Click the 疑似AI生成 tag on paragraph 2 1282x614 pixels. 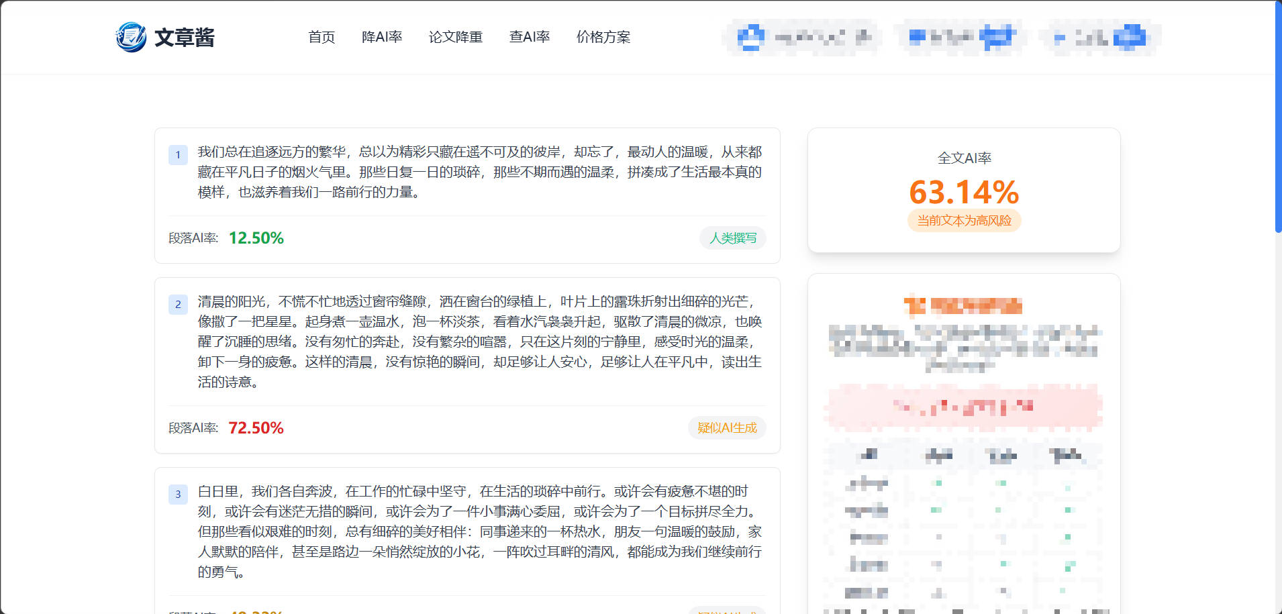coord(727,428)
